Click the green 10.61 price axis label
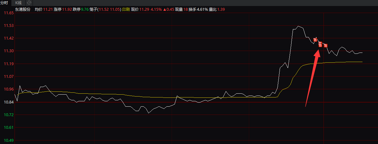 click(9, 128)
